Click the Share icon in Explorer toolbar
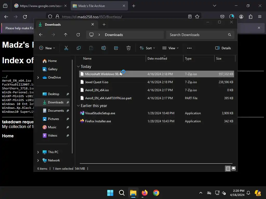266x199 pixels. [x=116, y=48]
